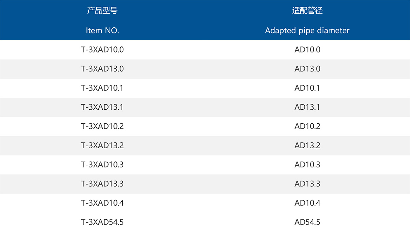Select the T-3XAD10.4 item cell
This screenshot has width=410, height=232.
pos(102,203)
